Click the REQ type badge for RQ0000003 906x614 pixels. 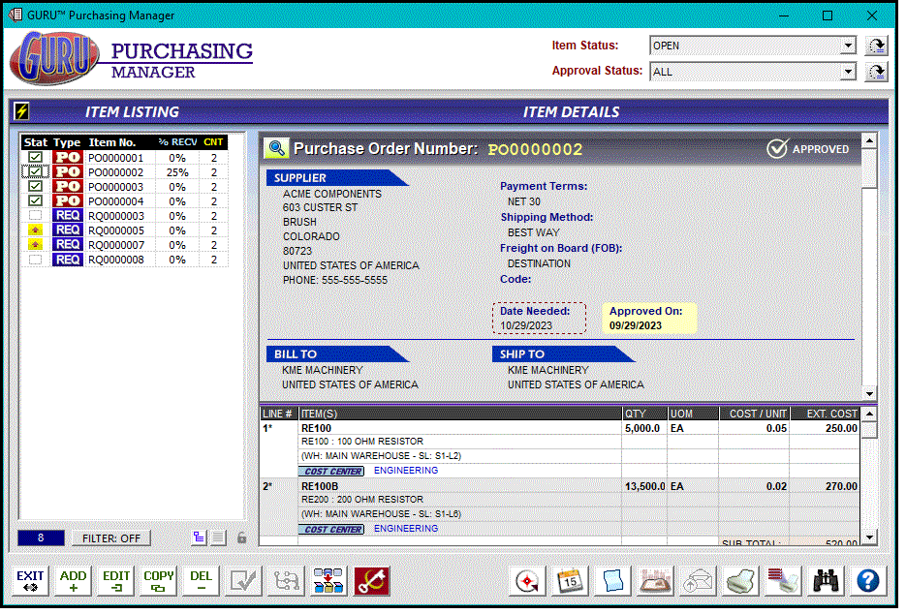click(x=68, y=216)
